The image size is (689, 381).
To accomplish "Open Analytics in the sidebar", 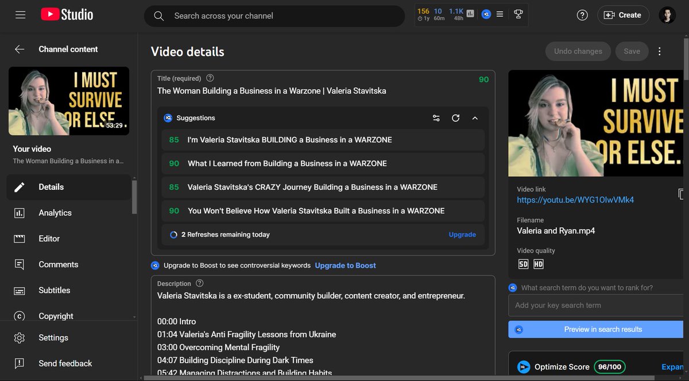I will pyautogui.click(x=68, y=213).
